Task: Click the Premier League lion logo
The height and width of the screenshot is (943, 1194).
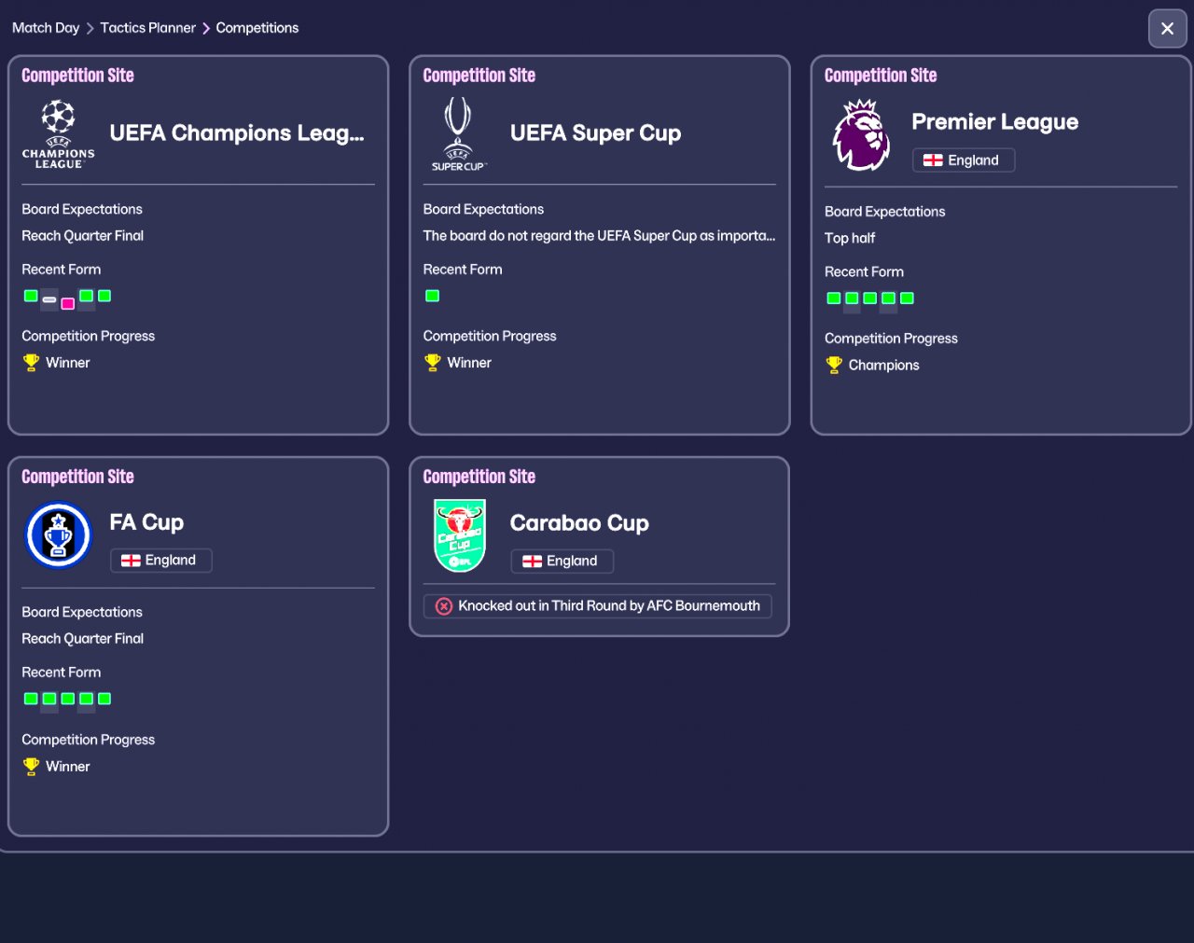Action: point(861,135)
